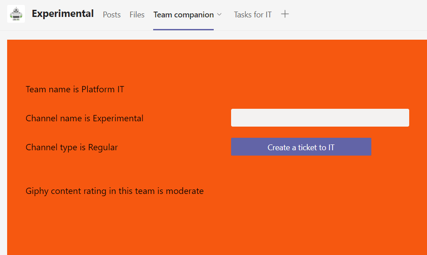Click the Experimental channel title
The width and height of the screenshot is (427, 255).
(63, 14)
